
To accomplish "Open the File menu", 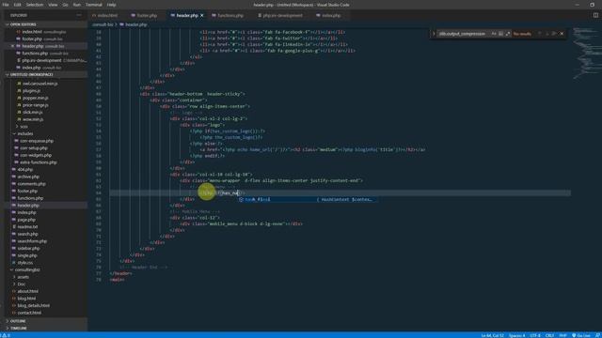I will point(6,5).
